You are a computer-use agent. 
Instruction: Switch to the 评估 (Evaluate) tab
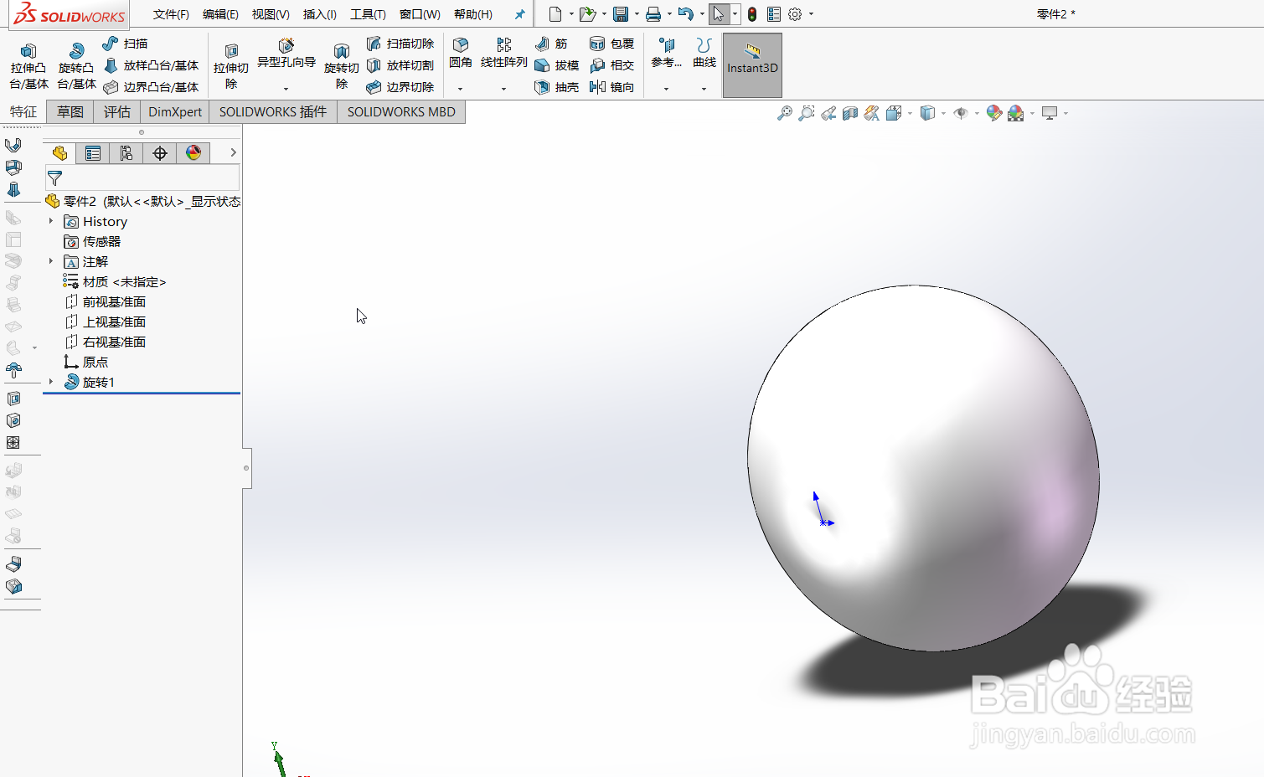[117, 112]
